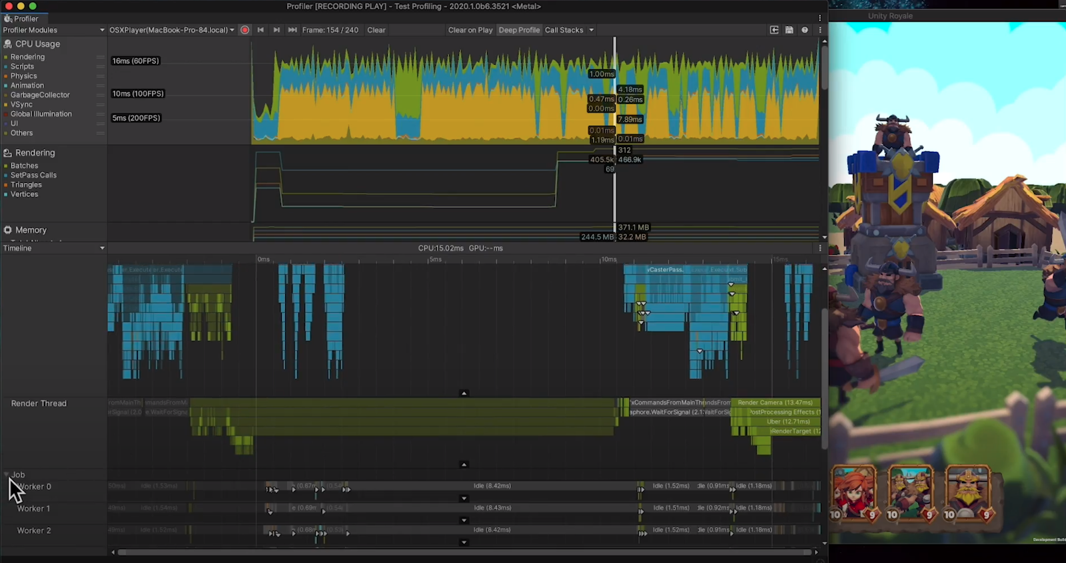Click the up arrow of the chart scrollbar
The height and width of the screenshot is (563, 1066).
coord(824,41)
